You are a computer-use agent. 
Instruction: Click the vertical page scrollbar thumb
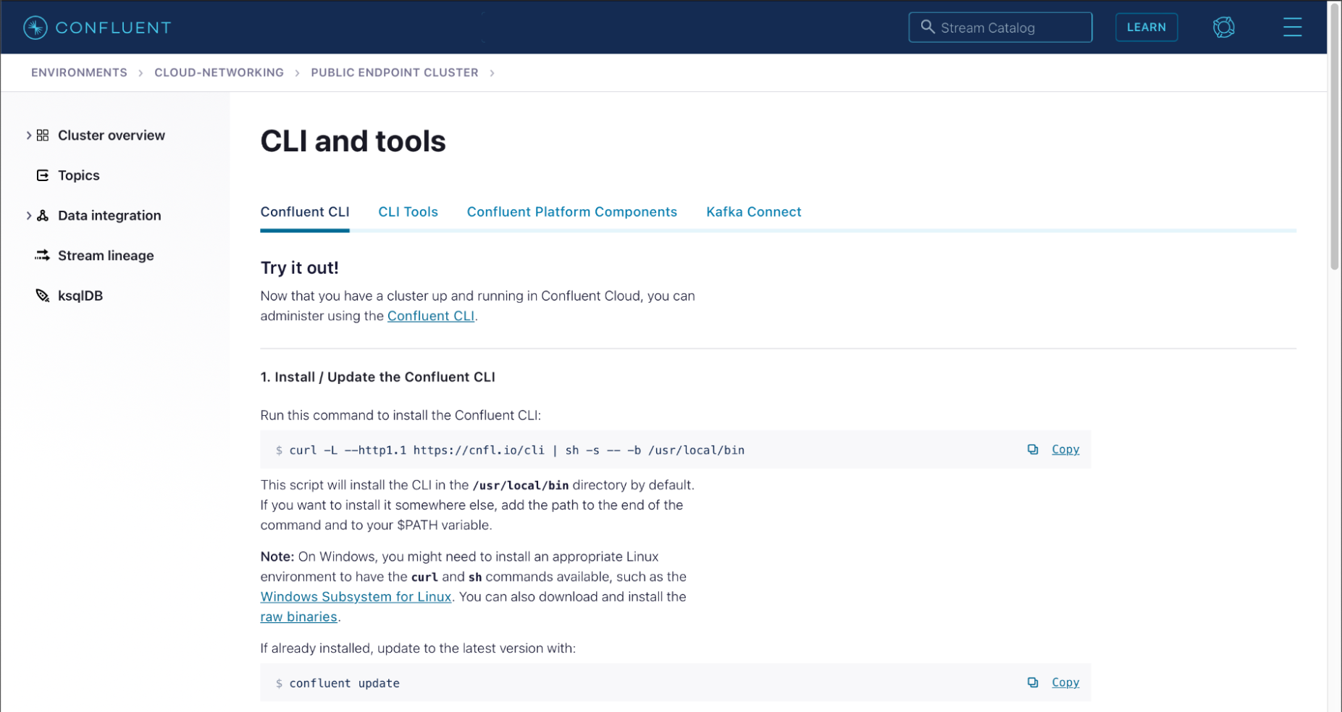click(x=1334, y=135)
